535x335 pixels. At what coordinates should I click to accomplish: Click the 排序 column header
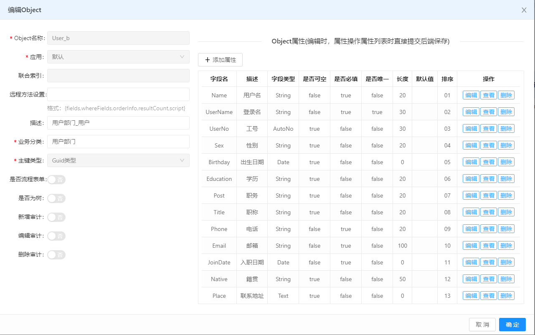point(447,79)
